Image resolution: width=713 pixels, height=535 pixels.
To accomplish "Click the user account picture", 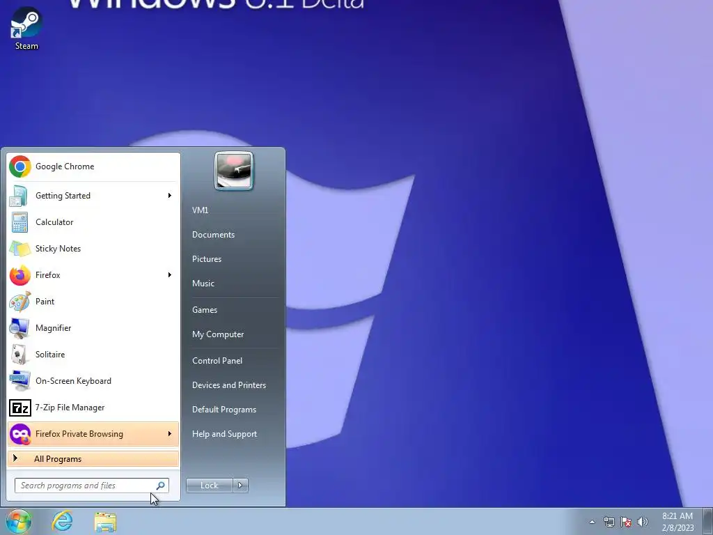I will [x=234, y=171].
